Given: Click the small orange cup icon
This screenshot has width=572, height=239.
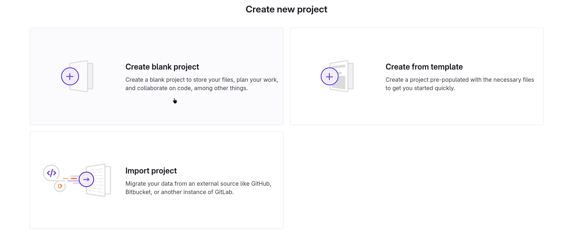Looking at the screenshot, I should pyautogui.click(x=60, y=186).
